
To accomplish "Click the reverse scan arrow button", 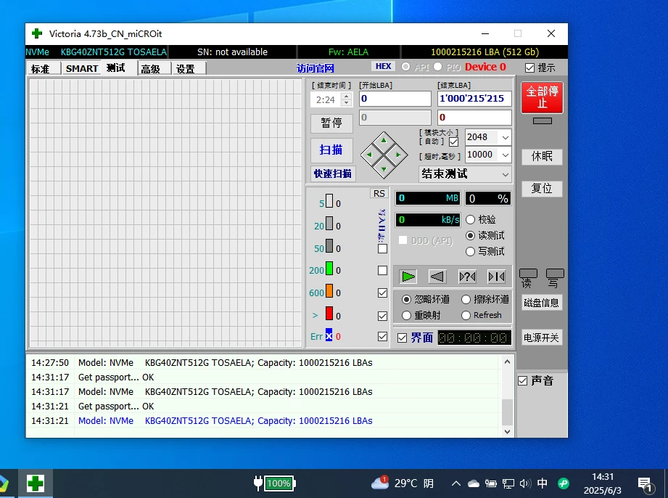I will (x=437, y=277).
